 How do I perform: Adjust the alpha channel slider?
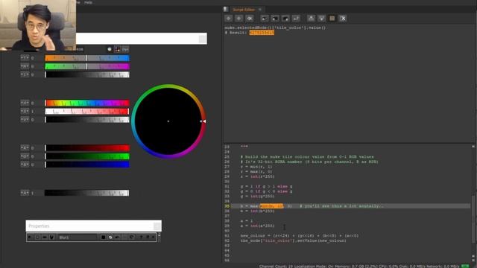click(87, 193)
